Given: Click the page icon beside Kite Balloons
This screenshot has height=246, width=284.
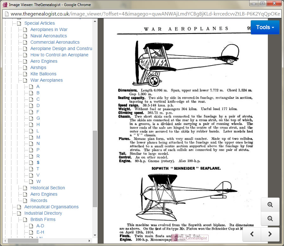Looking at the screenshot, I should pyautogui.click(x=25, y=74).
